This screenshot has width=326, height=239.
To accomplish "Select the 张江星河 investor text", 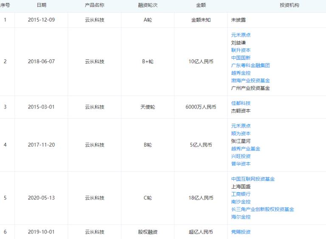I will point(241,141).
